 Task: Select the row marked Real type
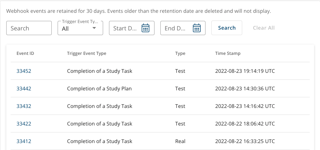coord(160,141)
